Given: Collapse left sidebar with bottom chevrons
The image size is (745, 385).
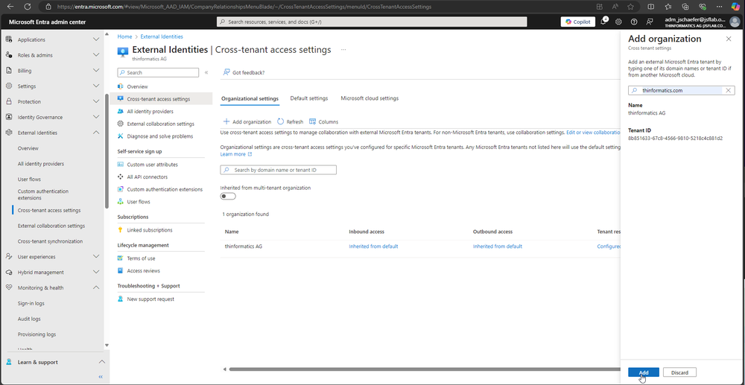Looking at the screenshot, I should pyautogui.click(x=101, y=377).
